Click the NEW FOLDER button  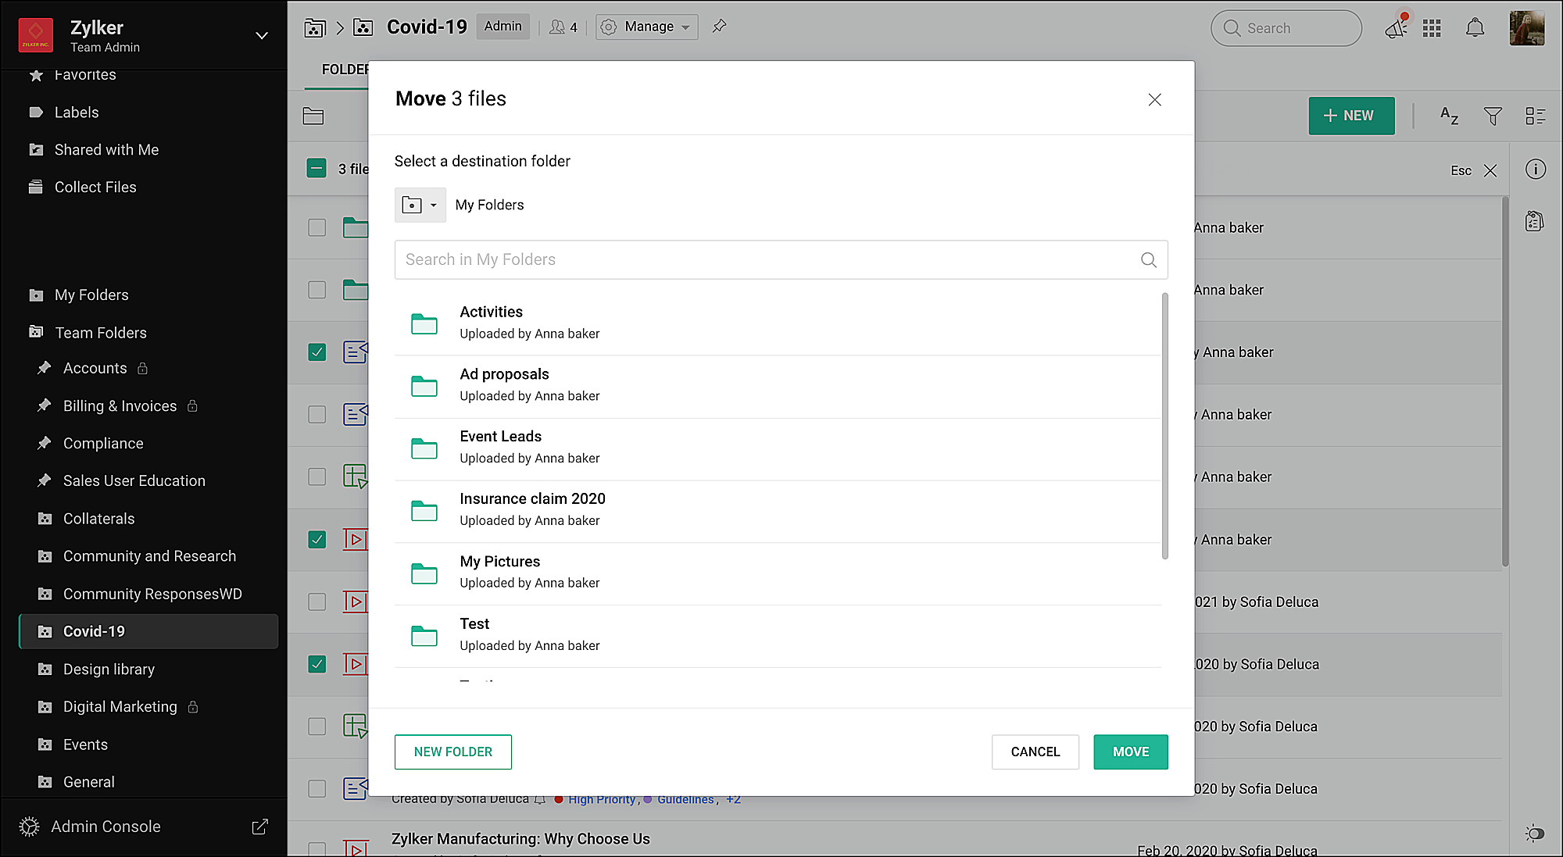[452, 752]
